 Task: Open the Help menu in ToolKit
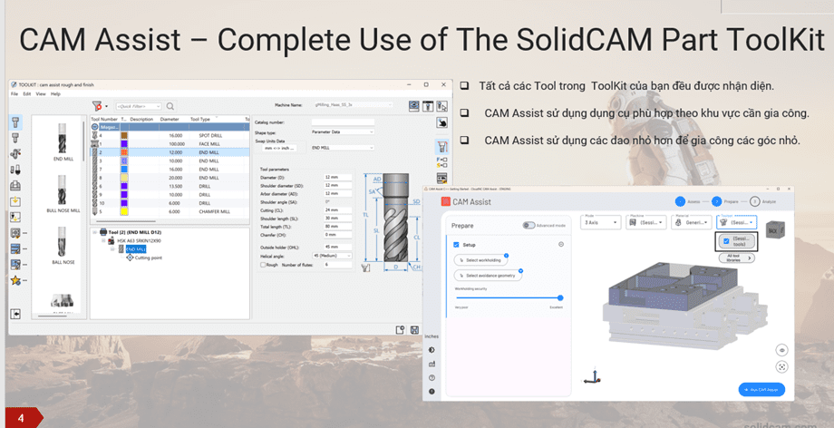(x=55, y=93)
